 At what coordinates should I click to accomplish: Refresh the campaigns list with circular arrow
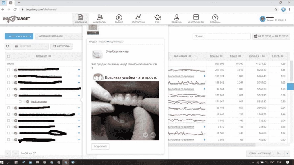[x=8, y=46]
